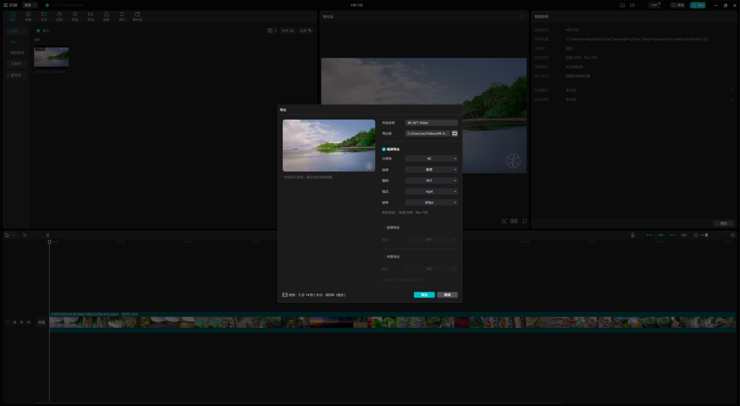The width and height of the screenshot is (740, 406).
Task: Enable the 字幕导出 subtitle export checkbox
Action: pyautogui.click(x=384, y=257)
